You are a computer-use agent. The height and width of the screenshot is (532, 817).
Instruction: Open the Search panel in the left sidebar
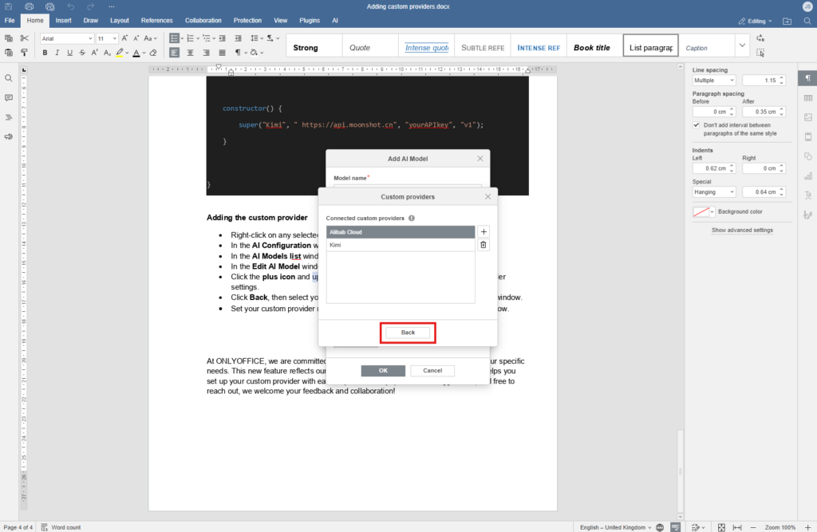[x=9, y=78]
